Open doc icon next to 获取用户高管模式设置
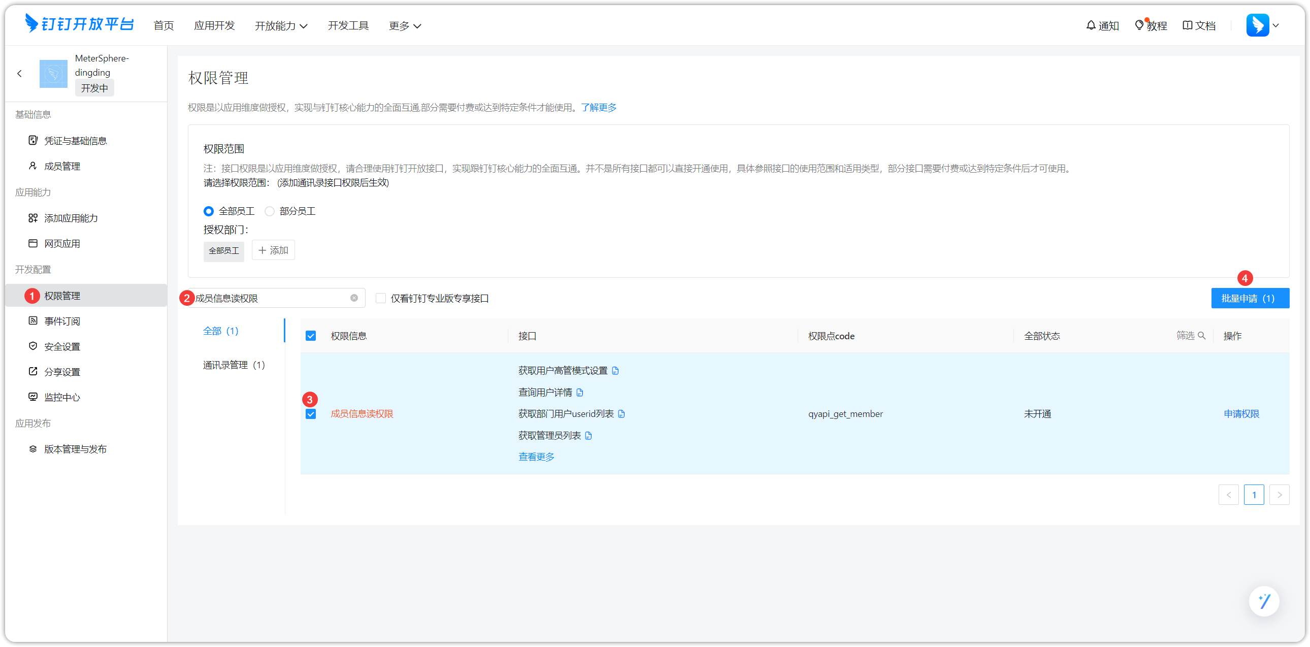 [615, 371]
